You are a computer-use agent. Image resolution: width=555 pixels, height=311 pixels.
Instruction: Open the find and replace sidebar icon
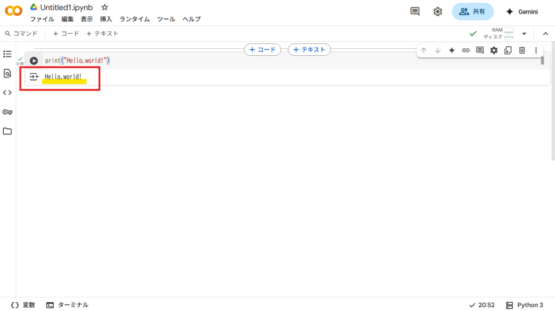[x=7, y=73]
